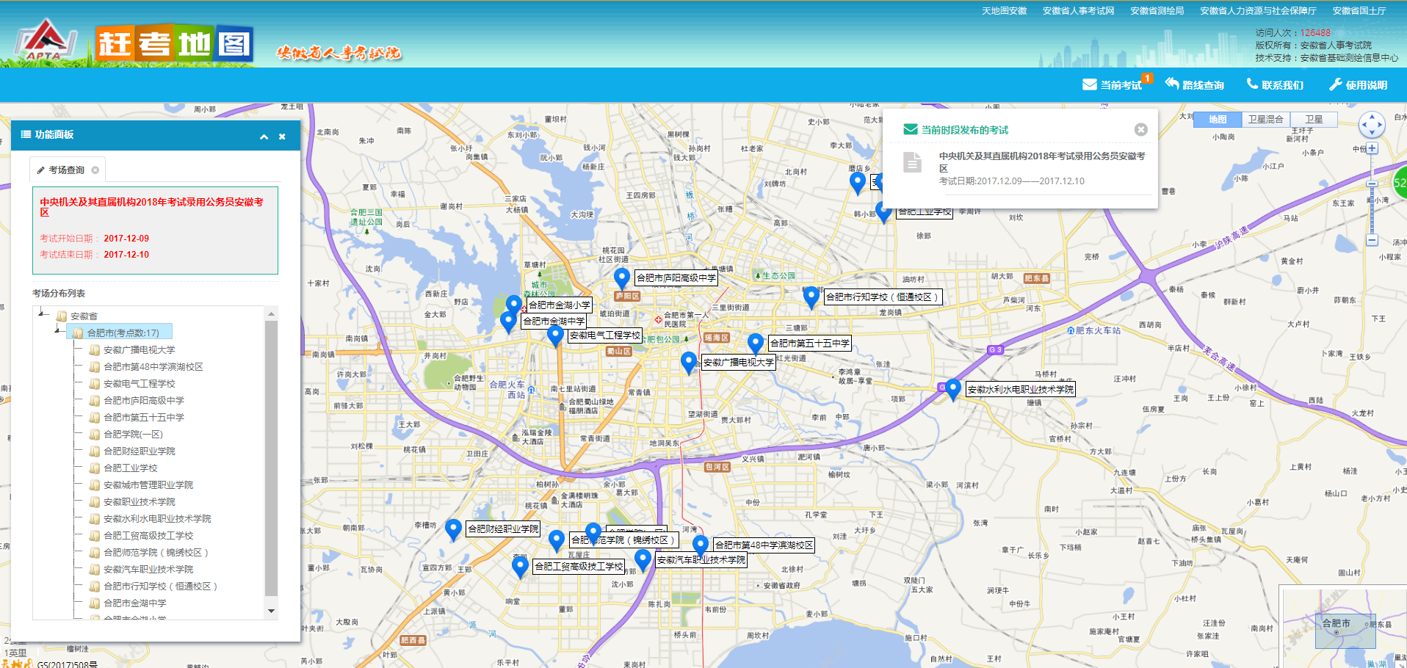
Task: Click the map pin for 合肥市金湖中学
Action: click(508, 322)
